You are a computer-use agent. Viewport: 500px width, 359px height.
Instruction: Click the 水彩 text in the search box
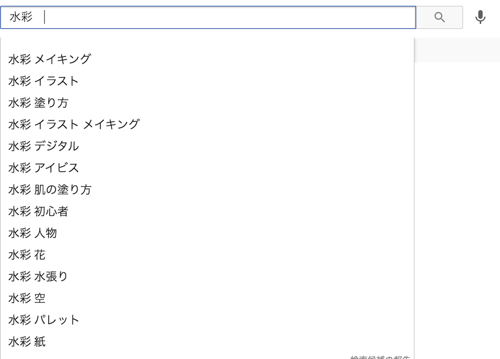21,18
